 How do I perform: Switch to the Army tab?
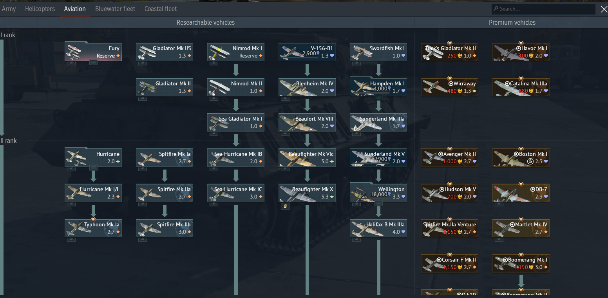[9, 9]
